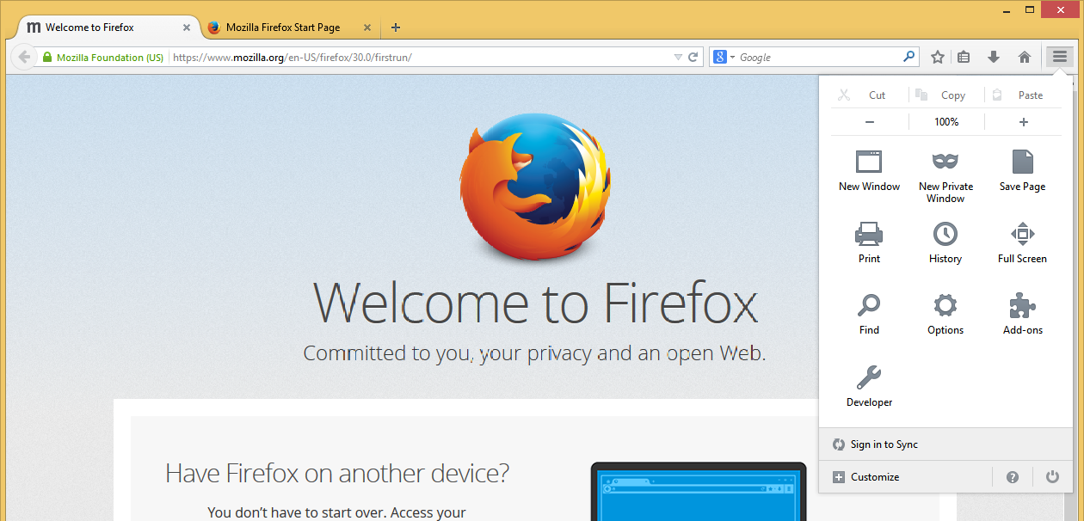Enter Full Screen mode
This screenshot has height=521, width=1084.
point(1022,242)
